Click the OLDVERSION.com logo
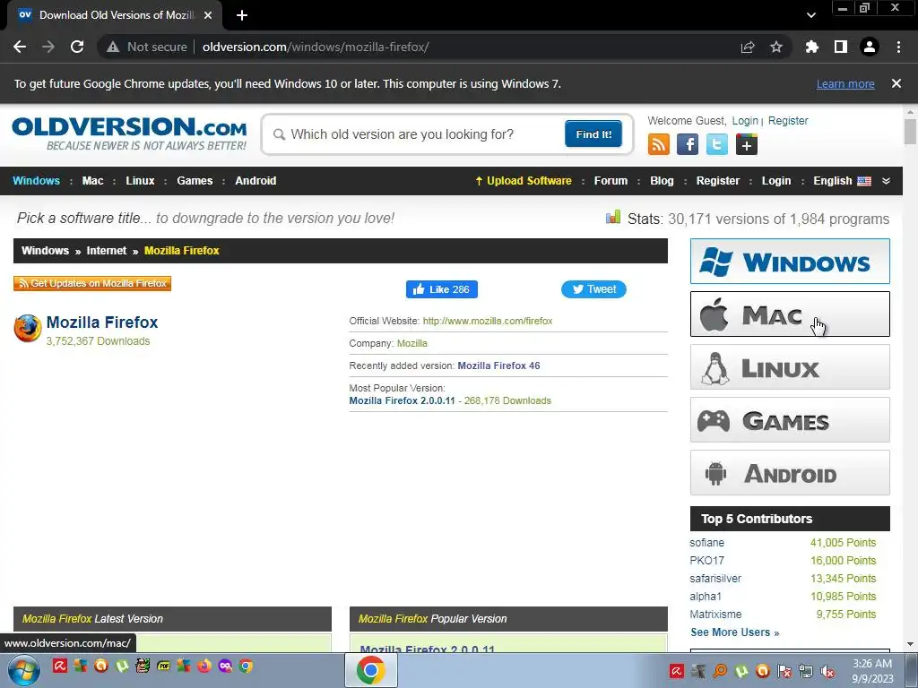The width and height of the screenshot is (918, 688). (129, 133)
